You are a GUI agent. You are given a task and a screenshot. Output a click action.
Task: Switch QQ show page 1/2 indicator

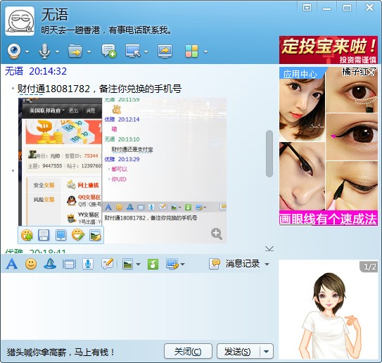(x=369, y=267)
